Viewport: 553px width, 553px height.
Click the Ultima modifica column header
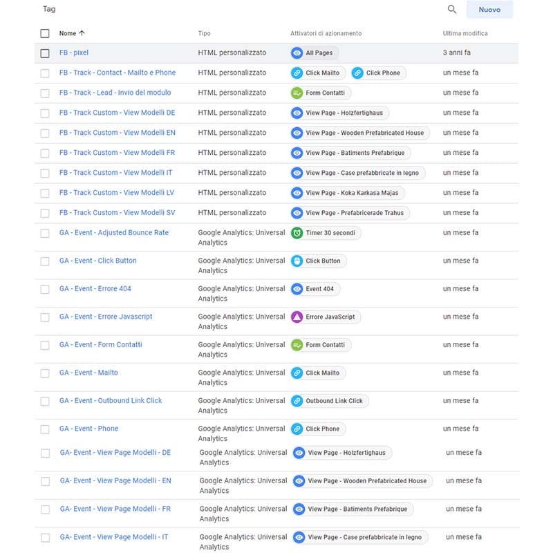465,33
